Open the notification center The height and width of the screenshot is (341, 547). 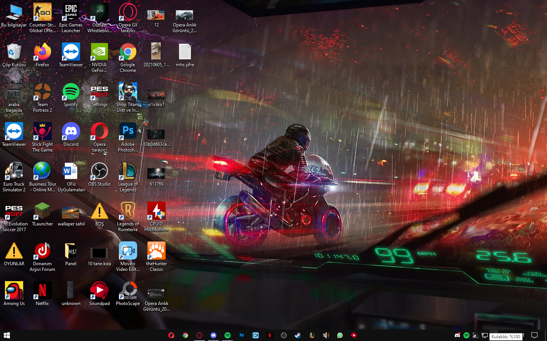534,335
